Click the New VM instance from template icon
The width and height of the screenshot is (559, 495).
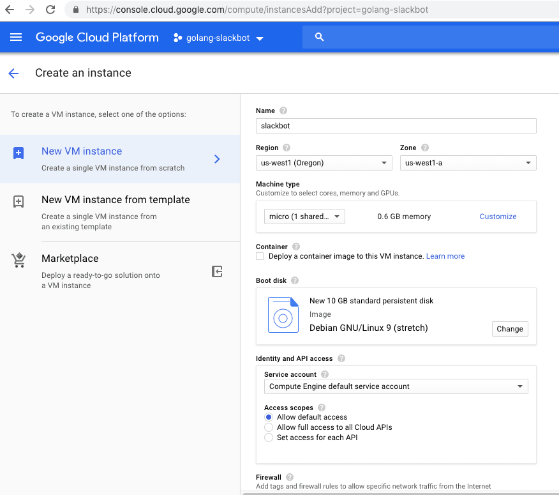pyautogui.click(x=19, y=201)
